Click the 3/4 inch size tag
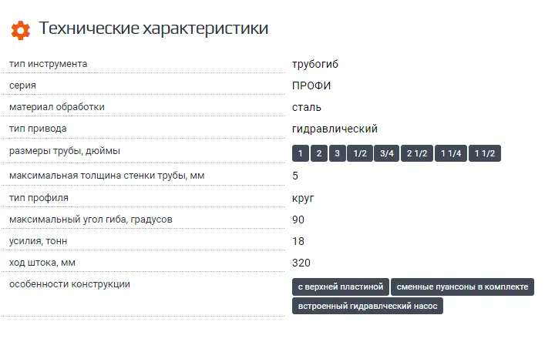 [386, 153]
